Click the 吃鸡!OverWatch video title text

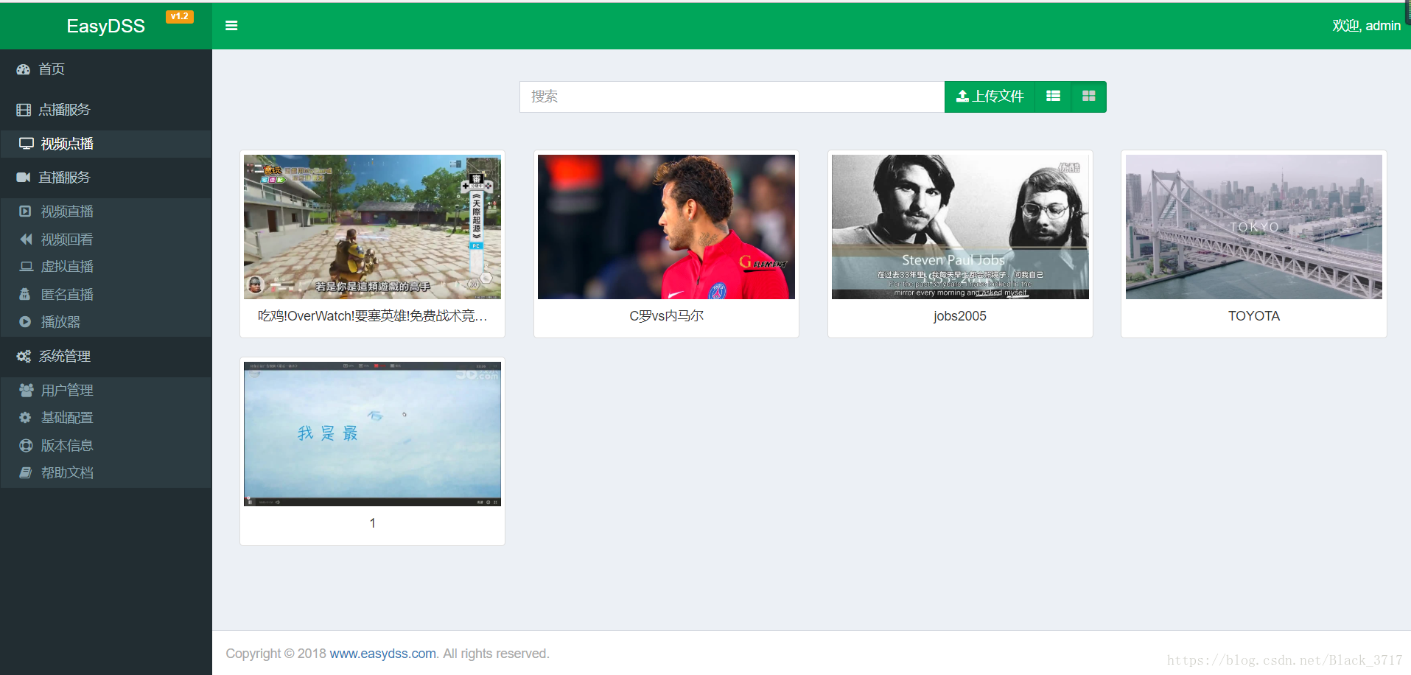372,316
